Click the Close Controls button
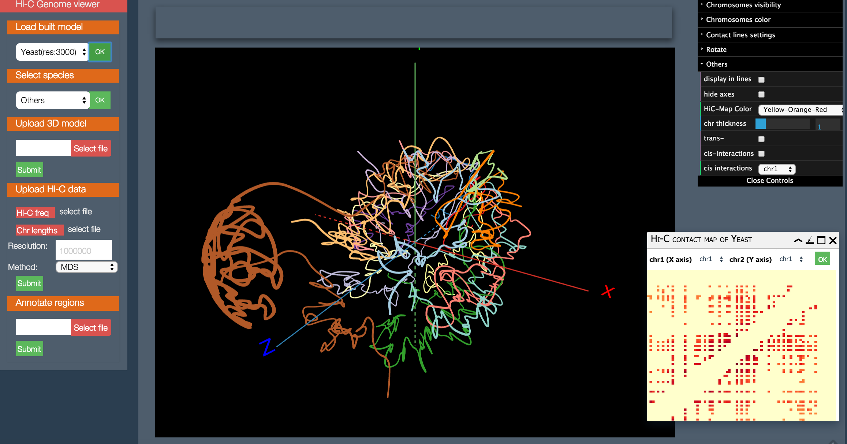 point(769,181)
